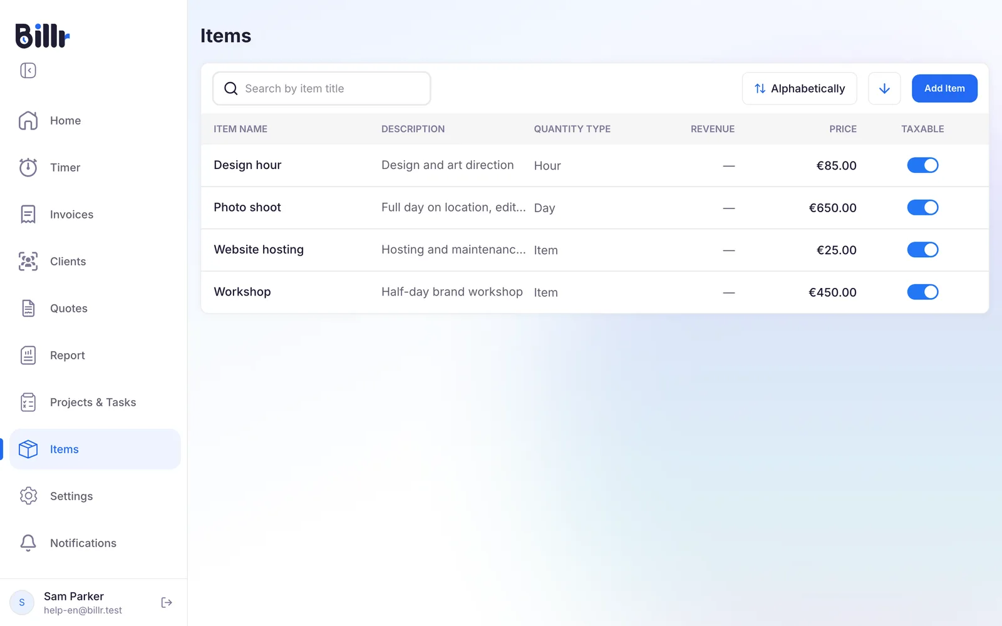Viewport: 1002px width, 626px height.
Task: Click the Add Item button
Action: coord(944,88)
